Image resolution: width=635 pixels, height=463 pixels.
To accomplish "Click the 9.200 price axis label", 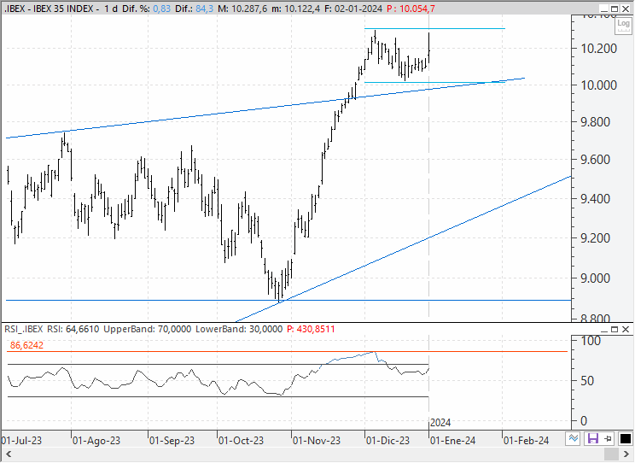I will pos(596,238).
